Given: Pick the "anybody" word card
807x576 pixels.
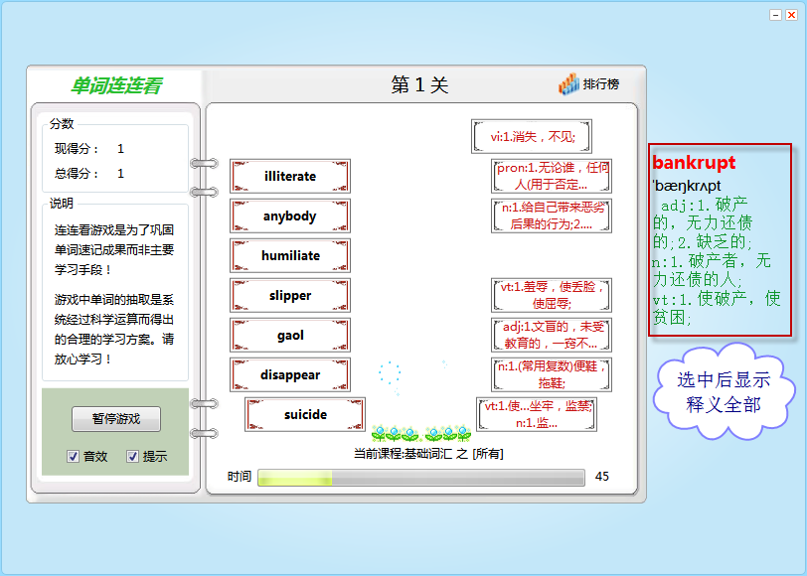Looking at the screenshot, I should (290, 216).
